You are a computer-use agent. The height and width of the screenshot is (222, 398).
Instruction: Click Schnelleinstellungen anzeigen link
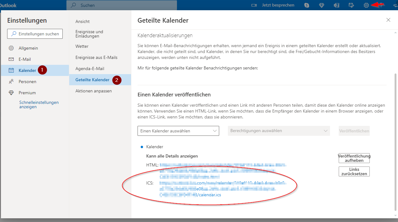point(39,104)
